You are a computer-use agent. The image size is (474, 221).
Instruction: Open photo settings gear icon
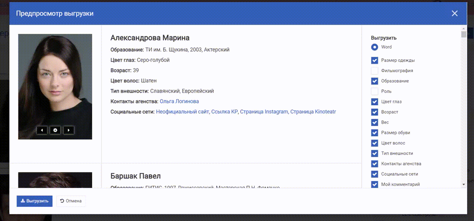[x=55, y=130]
